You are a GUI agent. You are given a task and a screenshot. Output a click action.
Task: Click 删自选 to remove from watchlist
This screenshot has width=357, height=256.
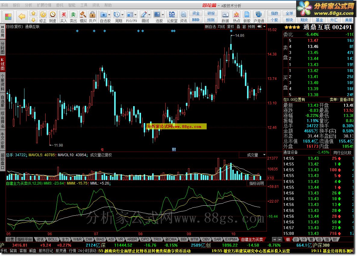210,27
